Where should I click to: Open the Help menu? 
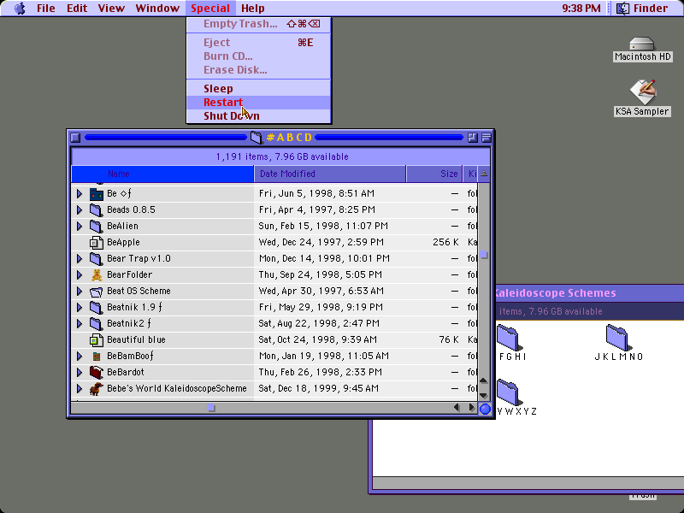252,9
